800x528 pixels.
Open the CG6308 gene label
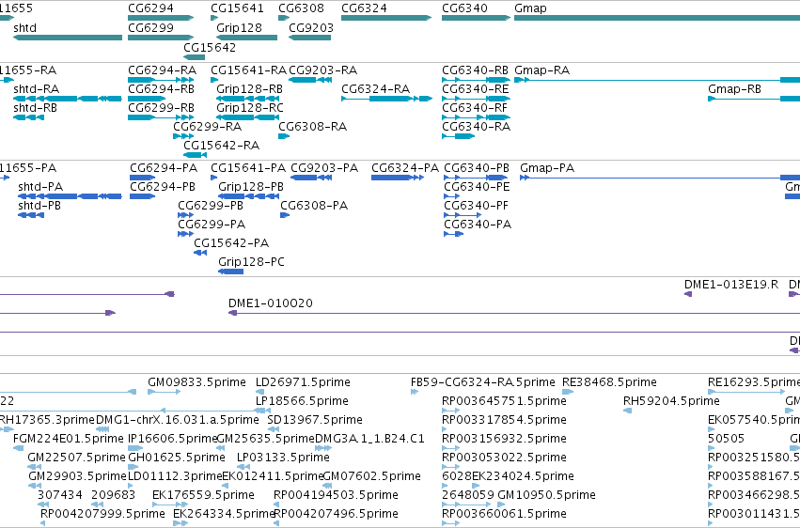click(x=301, y=8)
